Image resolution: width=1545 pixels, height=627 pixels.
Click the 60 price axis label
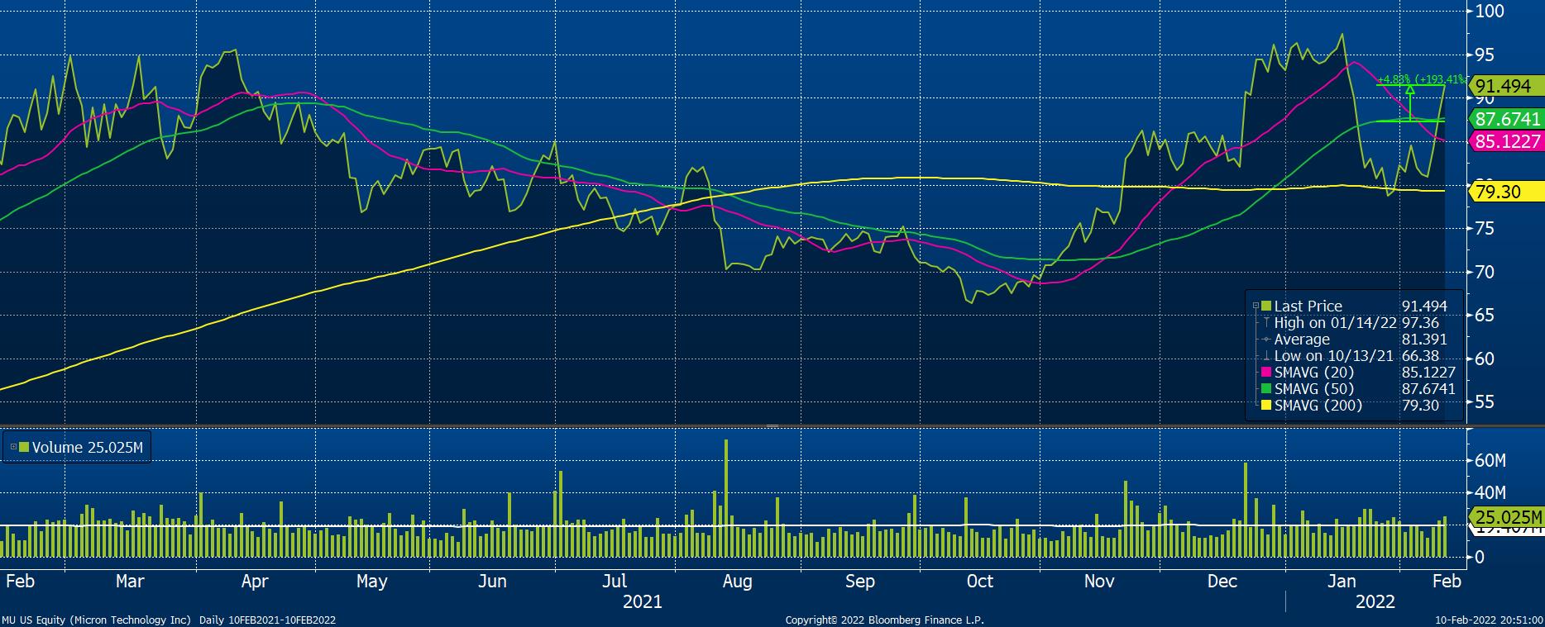coord(1485,359)
